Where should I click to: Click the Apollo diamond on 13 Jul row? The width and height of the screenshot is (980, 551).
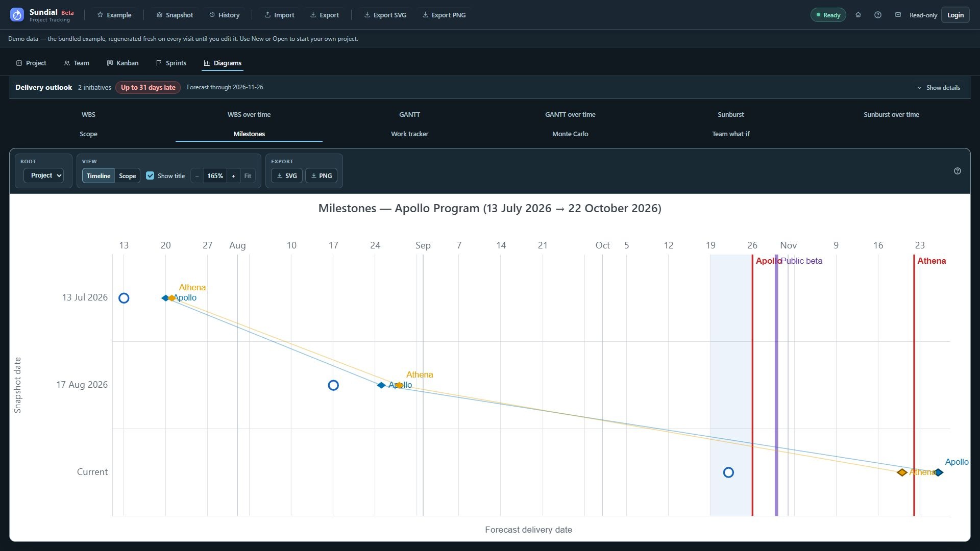click(x=165, y=298)
